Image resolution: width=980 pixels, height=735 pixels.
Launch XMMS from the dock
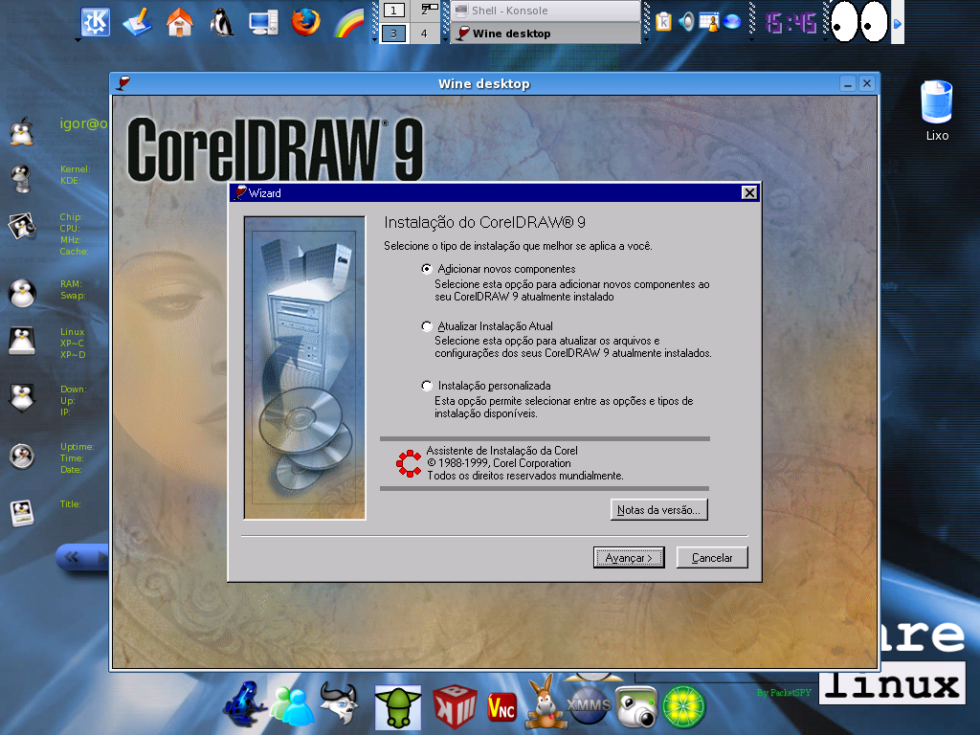[x=590, y=705]
